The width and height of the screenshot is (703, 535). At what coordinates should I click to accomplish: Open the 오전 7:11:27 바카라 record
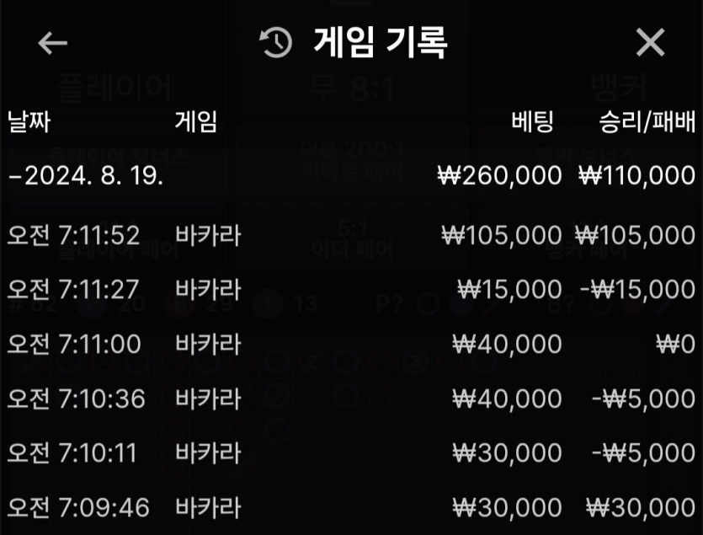point(352,290)
